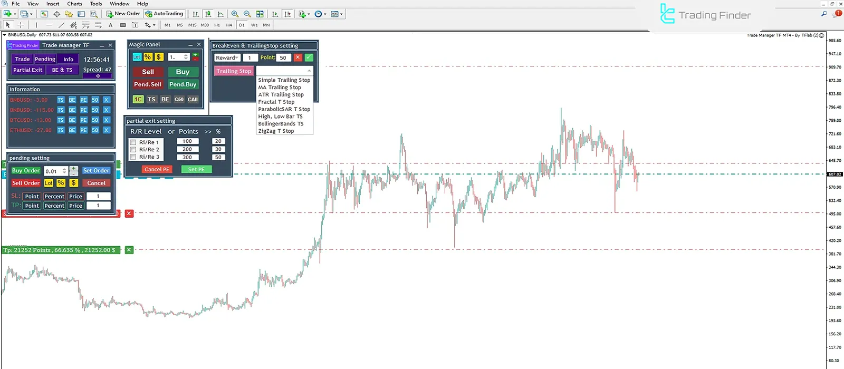
Task: Close the BTCUSD position with X
Action: (x=107, y=120)
